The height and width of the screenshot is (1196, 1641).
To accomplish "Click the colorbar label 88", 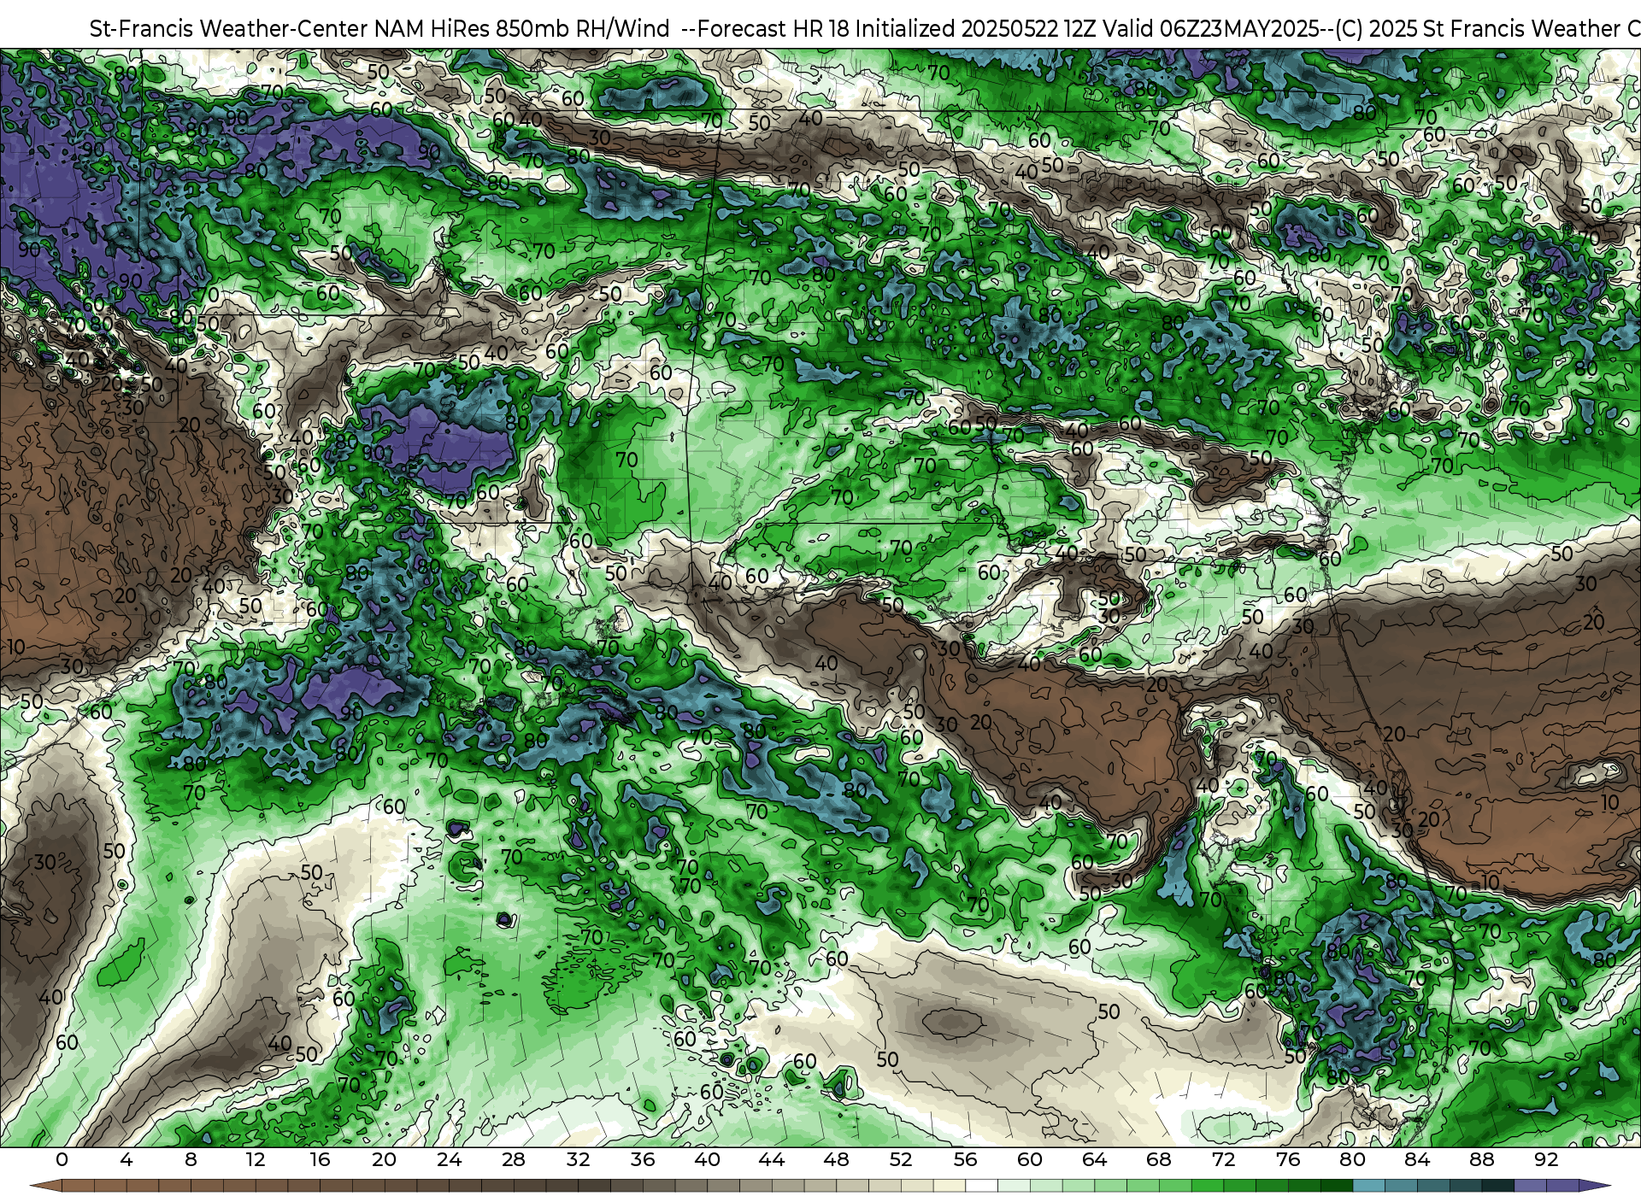I will (1481, 1159).
